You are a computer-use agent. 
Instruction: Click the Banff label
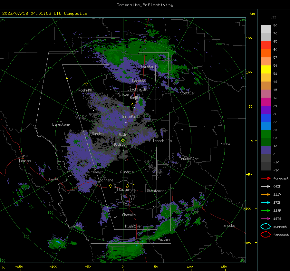coord(53,179)
